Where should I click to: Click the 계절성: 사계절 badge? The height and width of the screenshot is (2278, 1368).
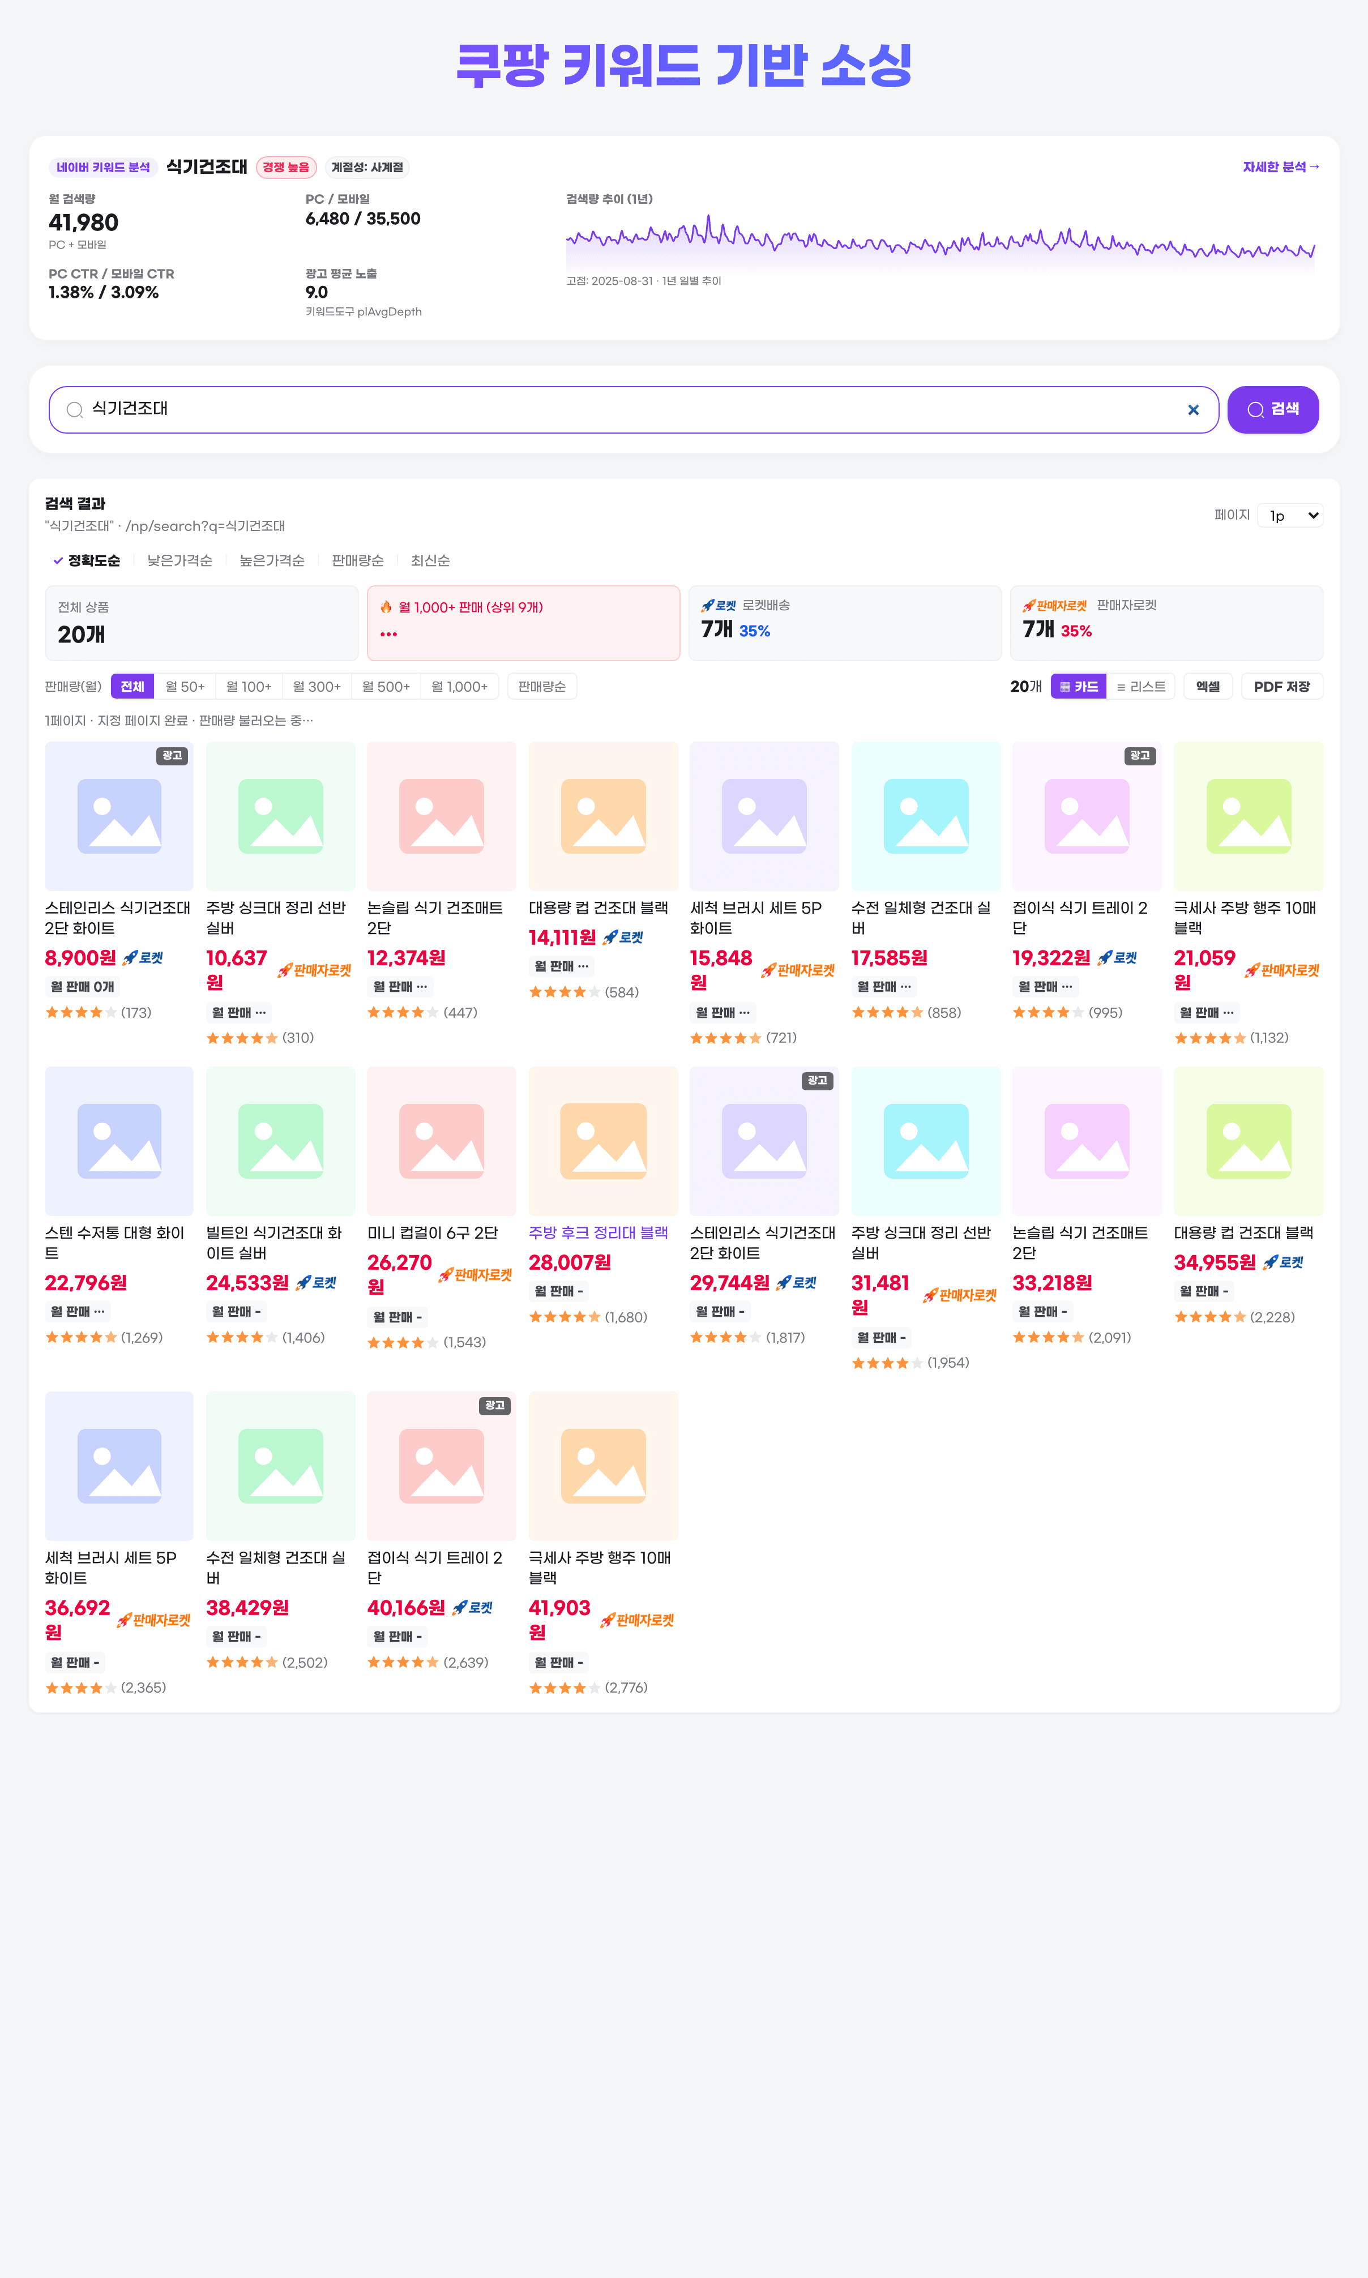(x=368, y=167)
